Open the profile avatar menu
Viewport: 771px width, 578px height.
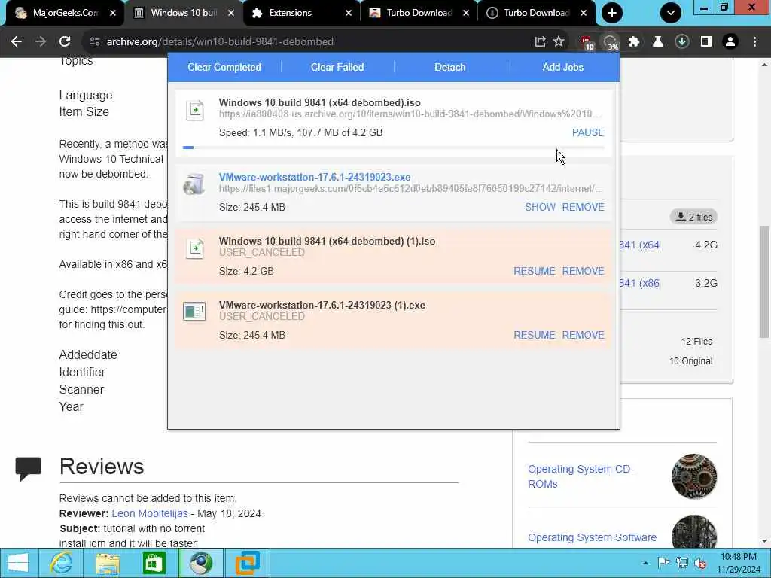730,42
